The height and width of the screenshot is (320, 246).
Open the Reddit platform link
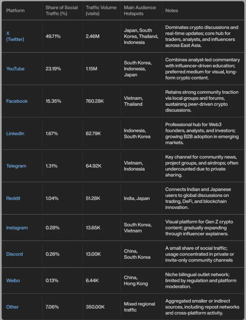pyautogui.click(x=13, y=198)
